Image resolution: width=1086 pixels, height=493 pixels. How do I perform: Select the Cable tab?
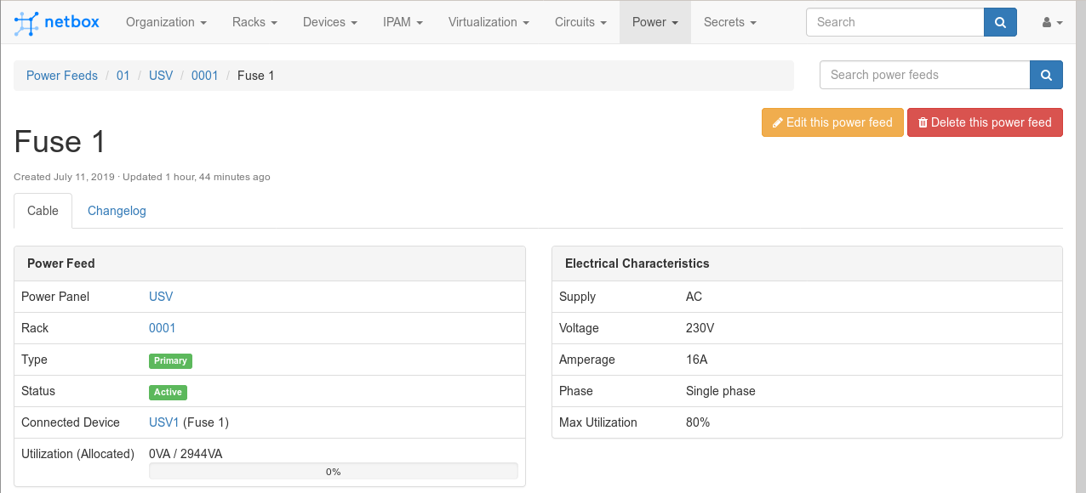click(x=43, y=211)
